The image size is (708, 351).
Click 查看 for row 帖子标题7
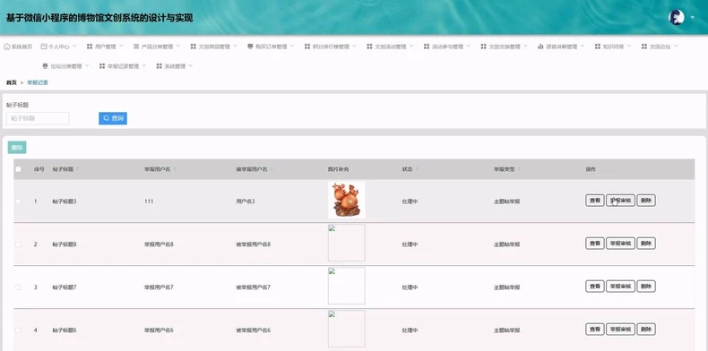click(595, 286)
